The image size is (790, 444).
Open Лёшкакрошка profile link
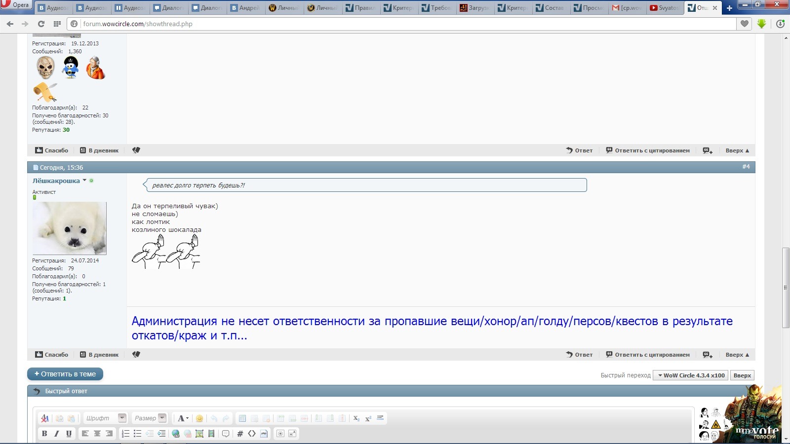56,181
